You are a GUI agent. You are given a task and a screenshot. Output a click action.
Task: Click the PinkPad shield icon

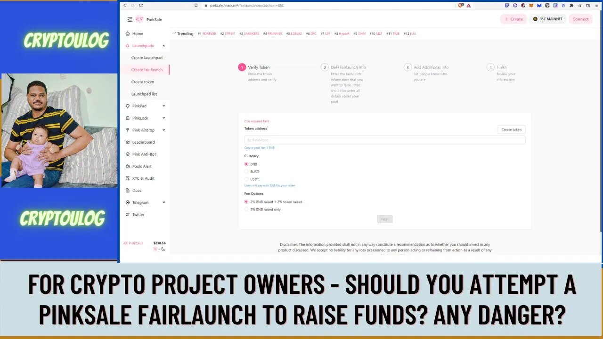(128, 106)
